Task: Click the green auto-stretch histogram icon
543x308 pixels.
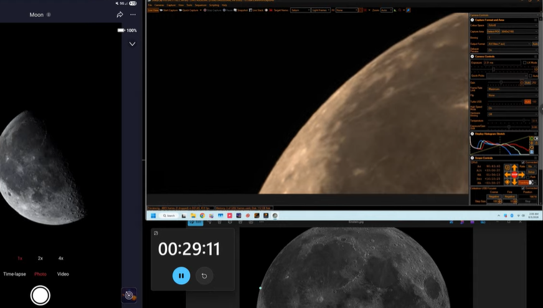Action: 532,138
